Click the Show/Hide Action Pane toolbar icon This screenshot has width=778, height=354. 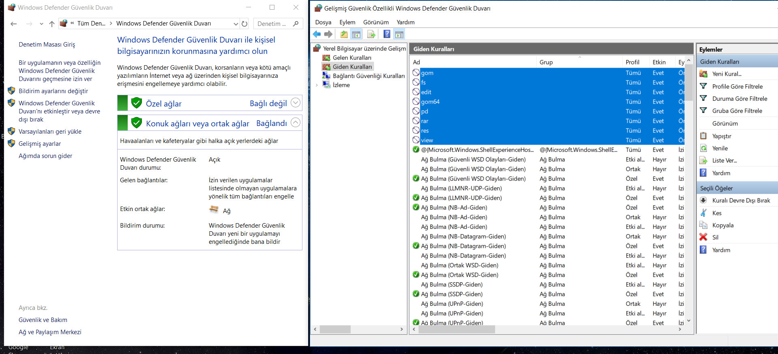(x=399, y=34)
